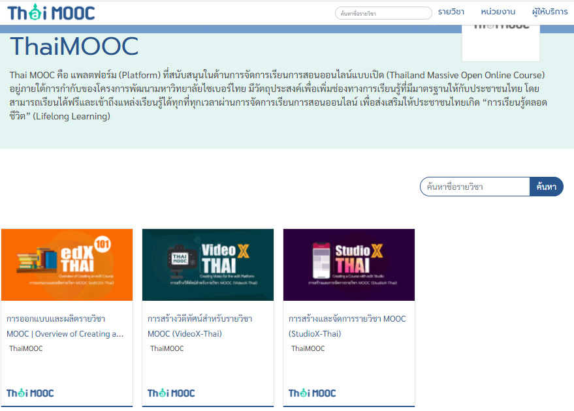The image size is (574, 411).
Task: Open the edX THAI 101 course thumbnail
Action: pyautogui.click(x=67, y=265)
